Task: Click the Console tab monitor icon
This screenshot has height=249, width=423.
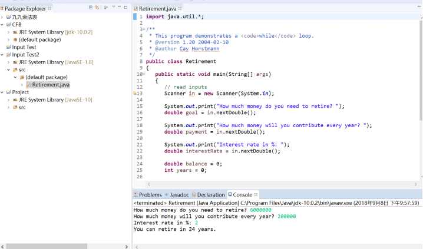Action: 230,194
